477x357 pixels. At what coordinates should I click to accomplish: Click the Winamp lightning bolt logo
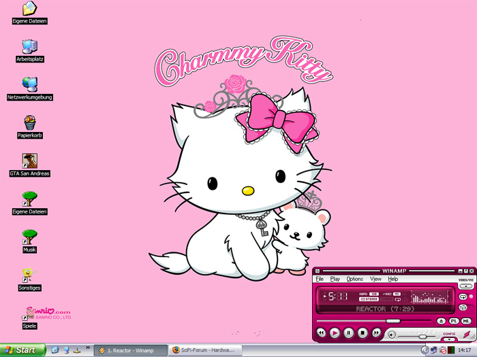pos(467,334)
